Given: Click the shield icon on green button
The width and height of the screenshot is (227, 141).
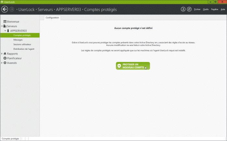Looking at the screenshot, I should 119,66.
